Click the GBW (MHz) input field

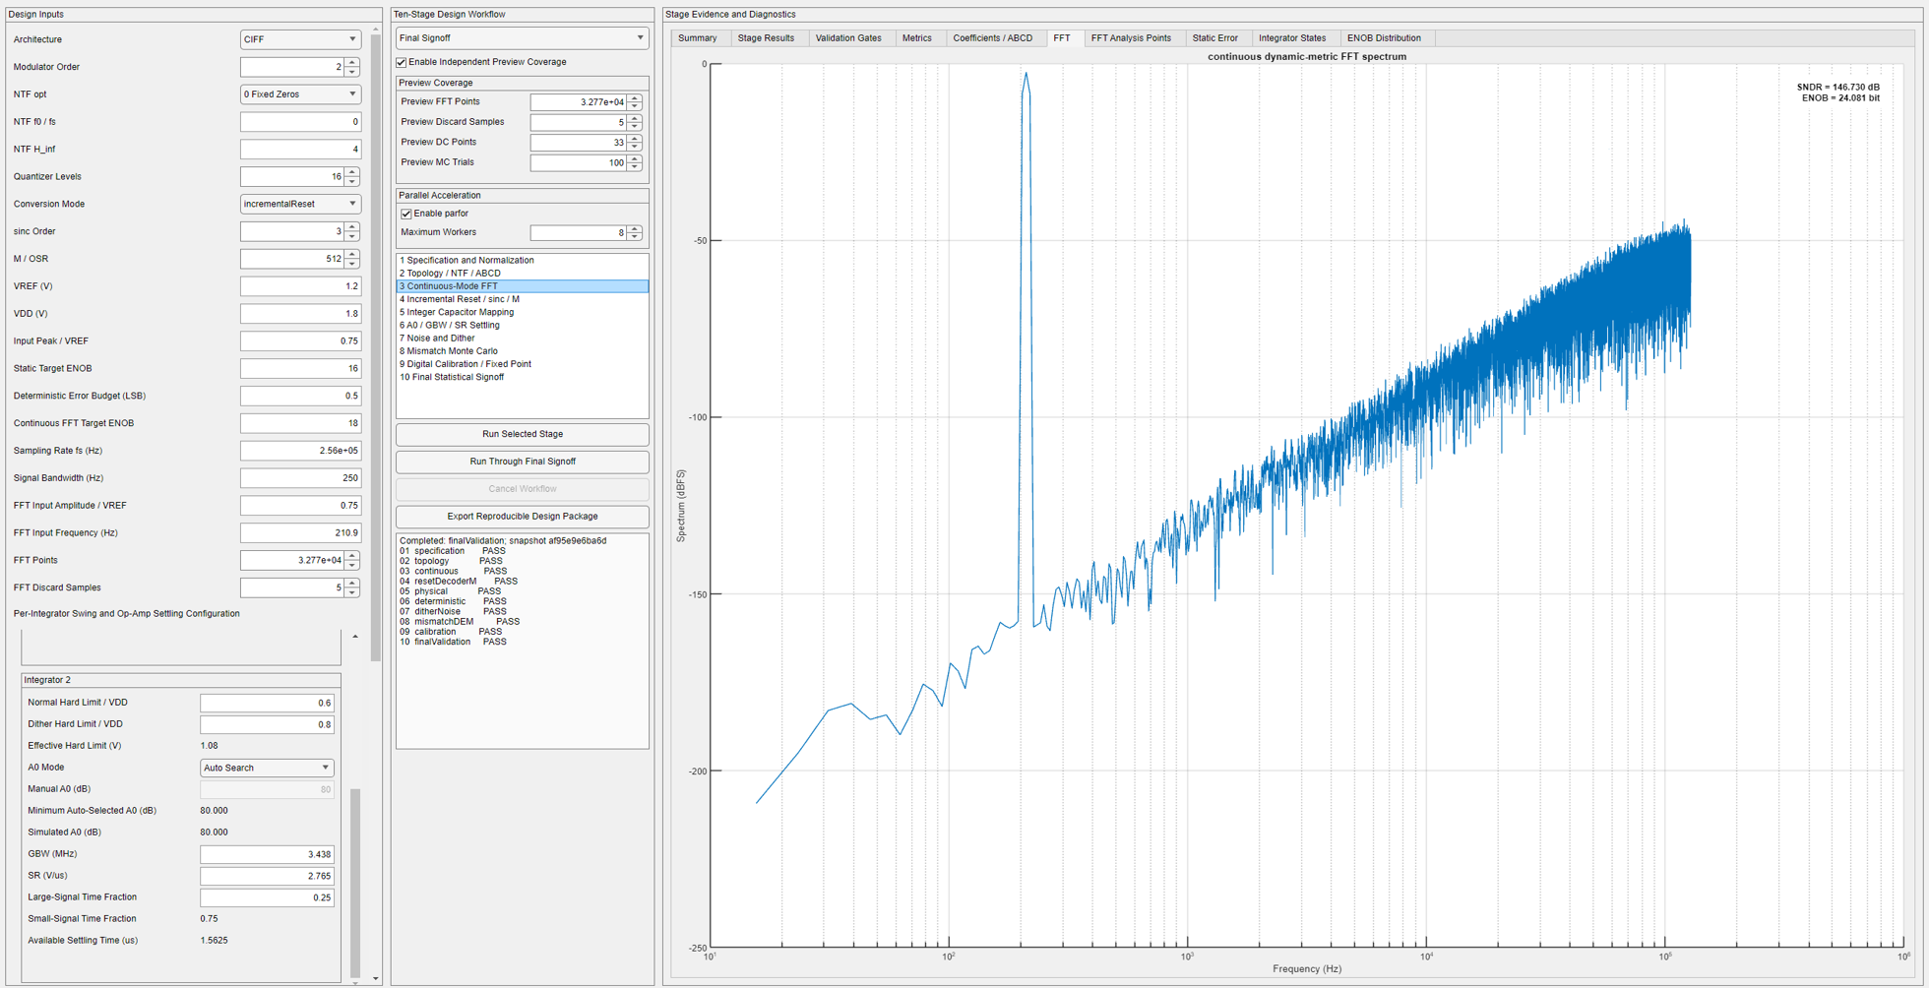coord(267,854)
